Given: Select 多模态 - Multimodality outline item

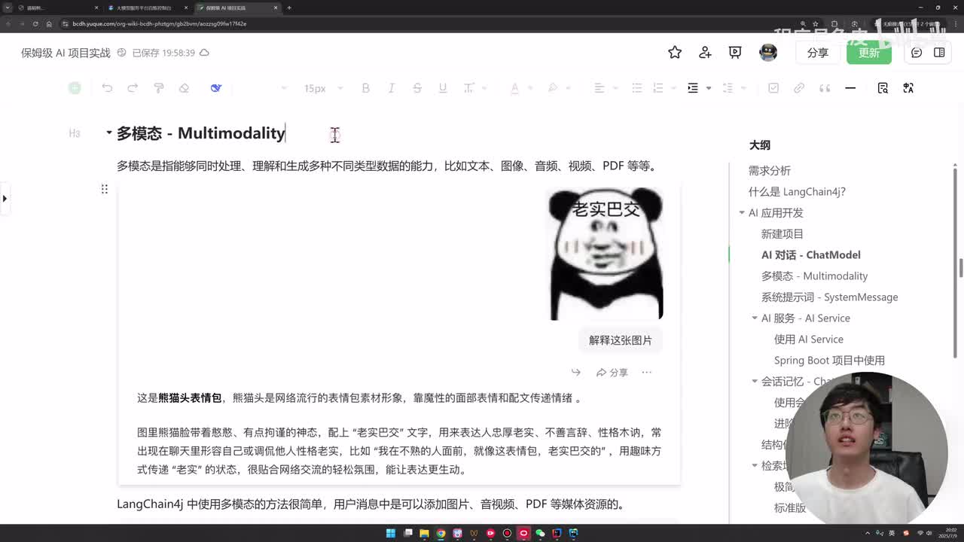Looking at the screenshot, I should tap(814, 276).
